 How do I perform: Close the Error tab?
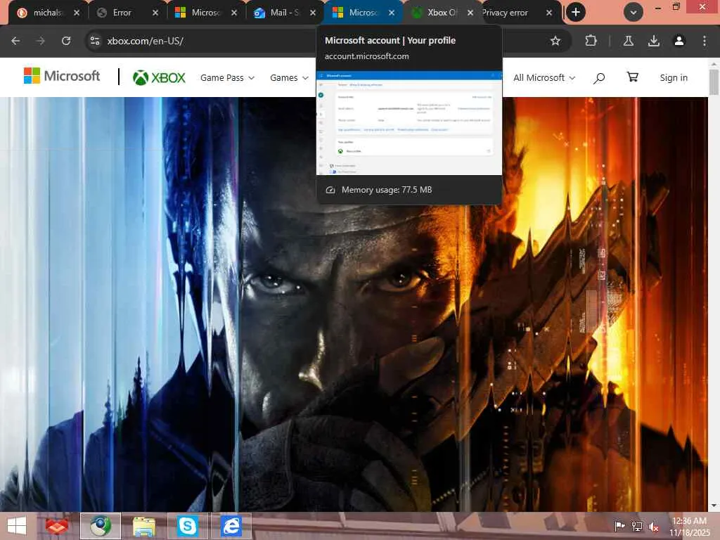click(155, 13)
